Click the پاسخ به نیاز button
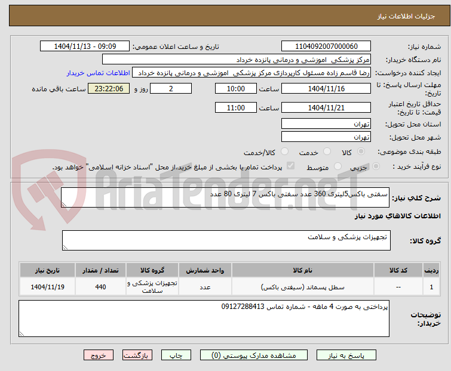The height and width of the screenshot is (371, 451). (x=346, y=355)
